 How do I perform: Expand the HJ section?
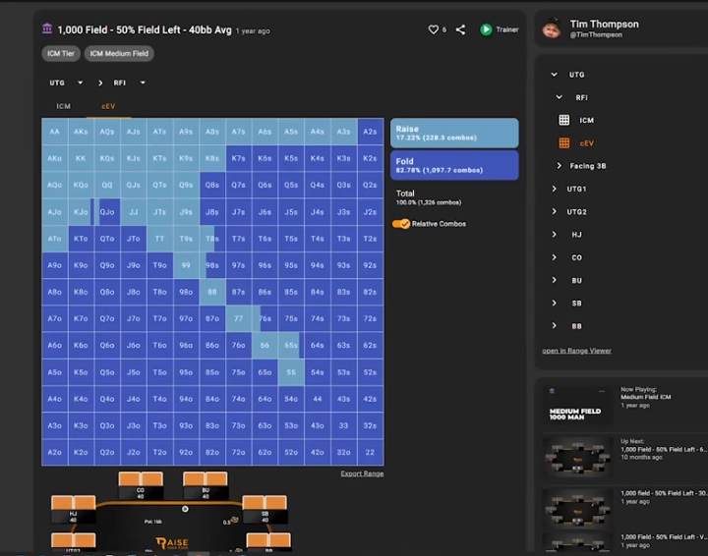(554, 234)
